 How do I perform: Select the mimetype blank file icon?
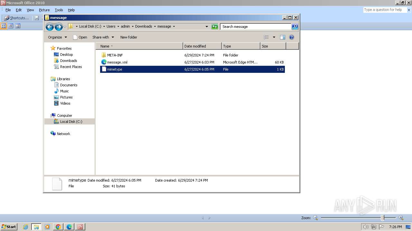tap(104, 69)
